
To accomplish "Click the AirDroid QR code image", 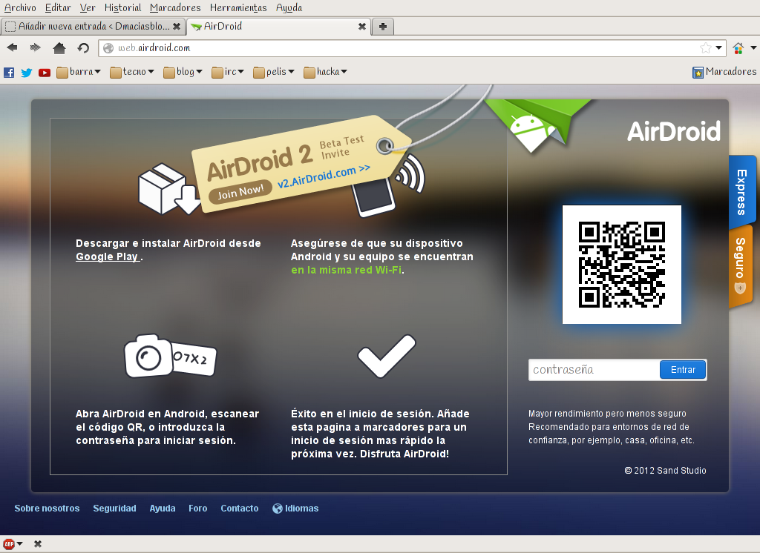I will (621, 265).
